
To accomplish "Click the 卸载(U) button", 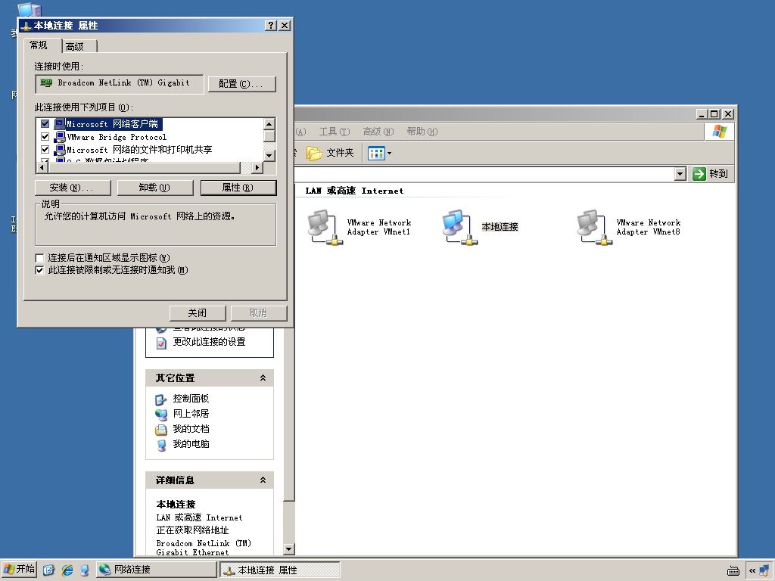I will [x=154, y=188].
